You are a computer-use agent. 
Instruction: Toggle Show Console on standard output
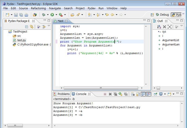point(143,94)
